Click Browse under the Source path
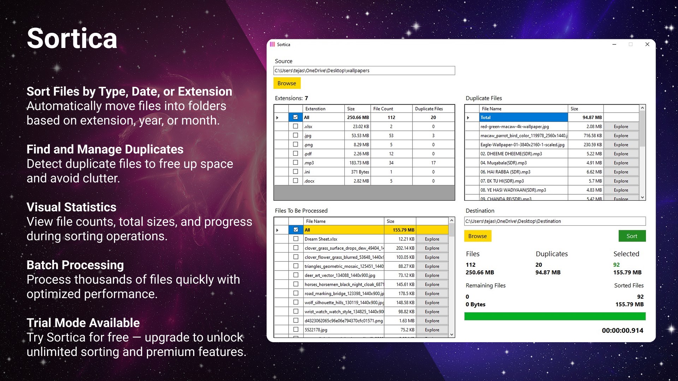 coord(287,83)
